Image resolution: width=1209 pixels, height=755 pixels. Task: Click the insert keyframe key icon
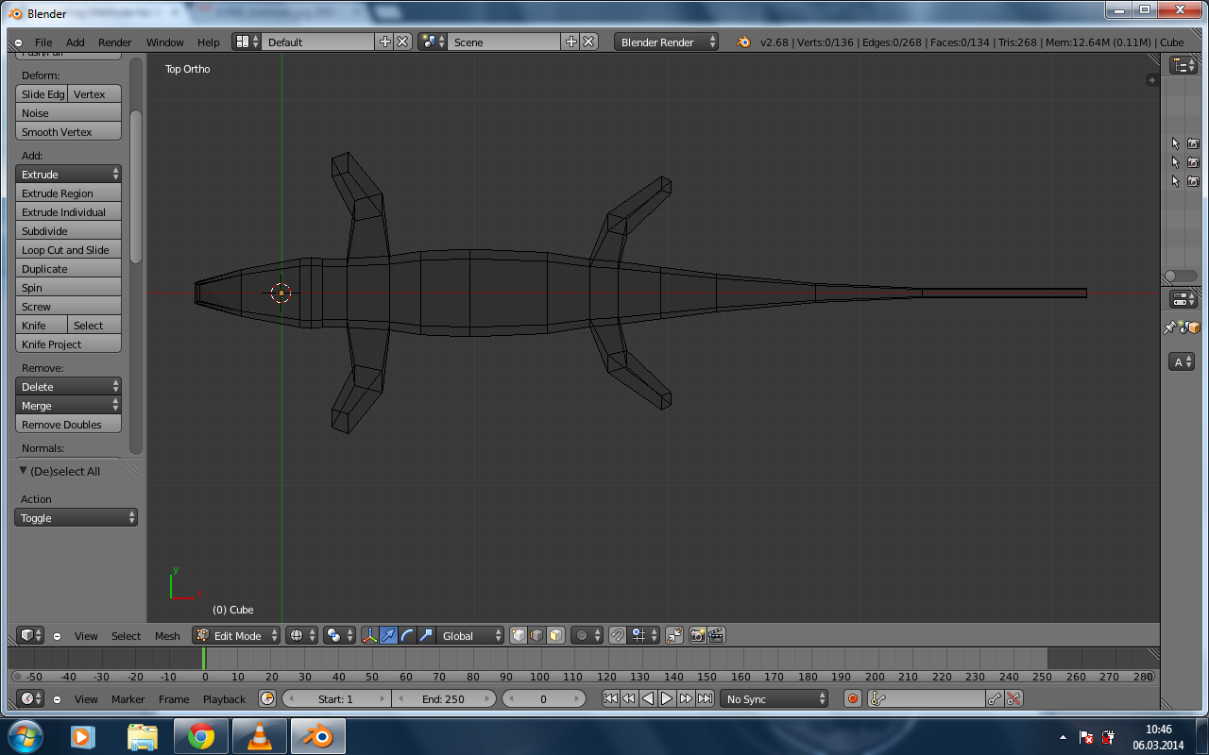click(994, 698)
